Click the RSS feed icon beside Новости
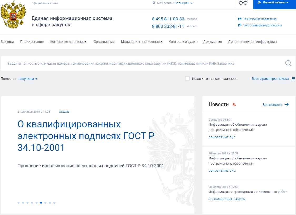 coord(234,105)
